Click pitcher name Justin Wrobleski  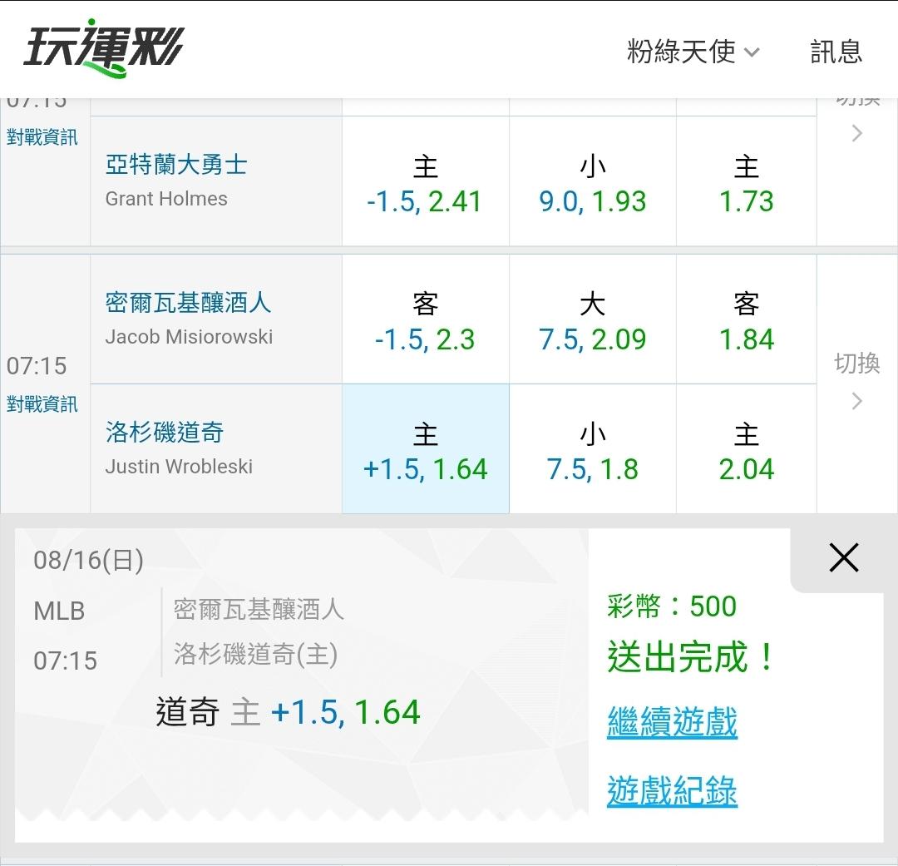[179, 467]
